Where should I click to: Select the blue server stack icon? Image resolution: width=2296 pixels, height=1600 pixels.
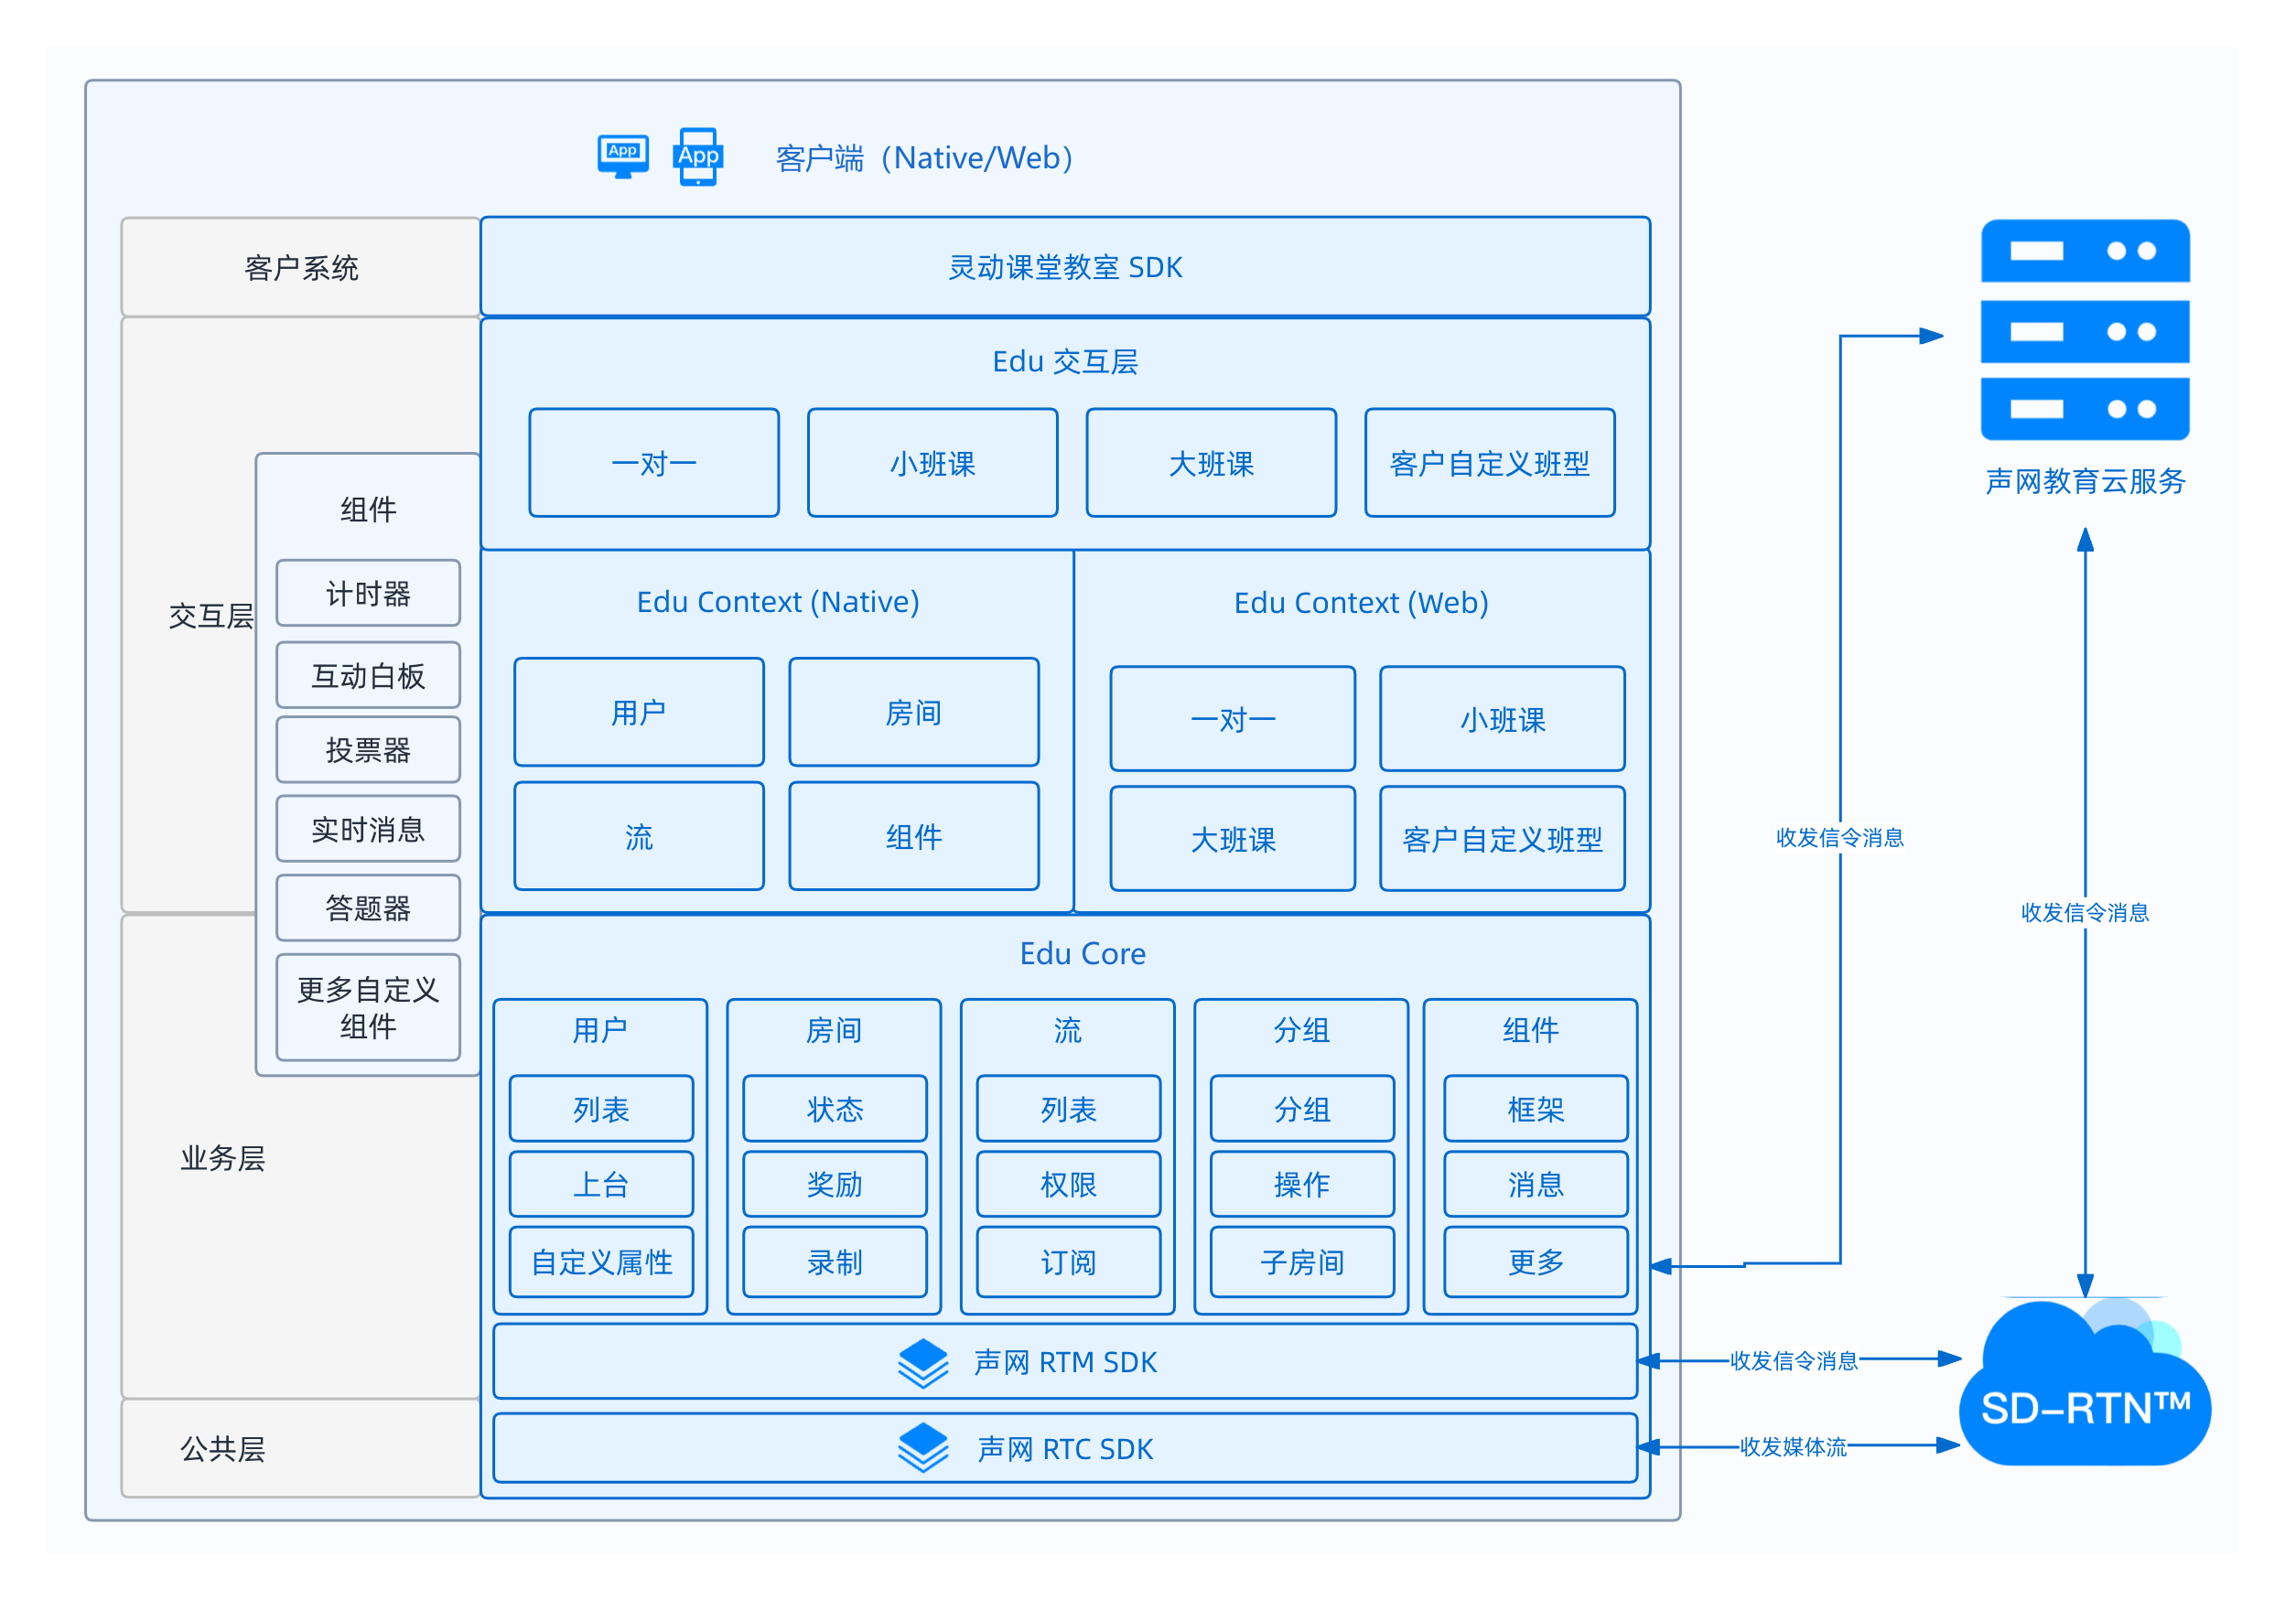[2085, 330]
